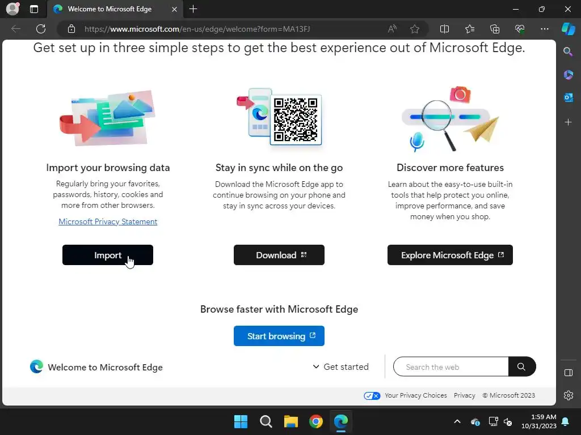Screen dimensions: 581x435
Task: Click the browser back arrow
Action: tap(15, 29)
